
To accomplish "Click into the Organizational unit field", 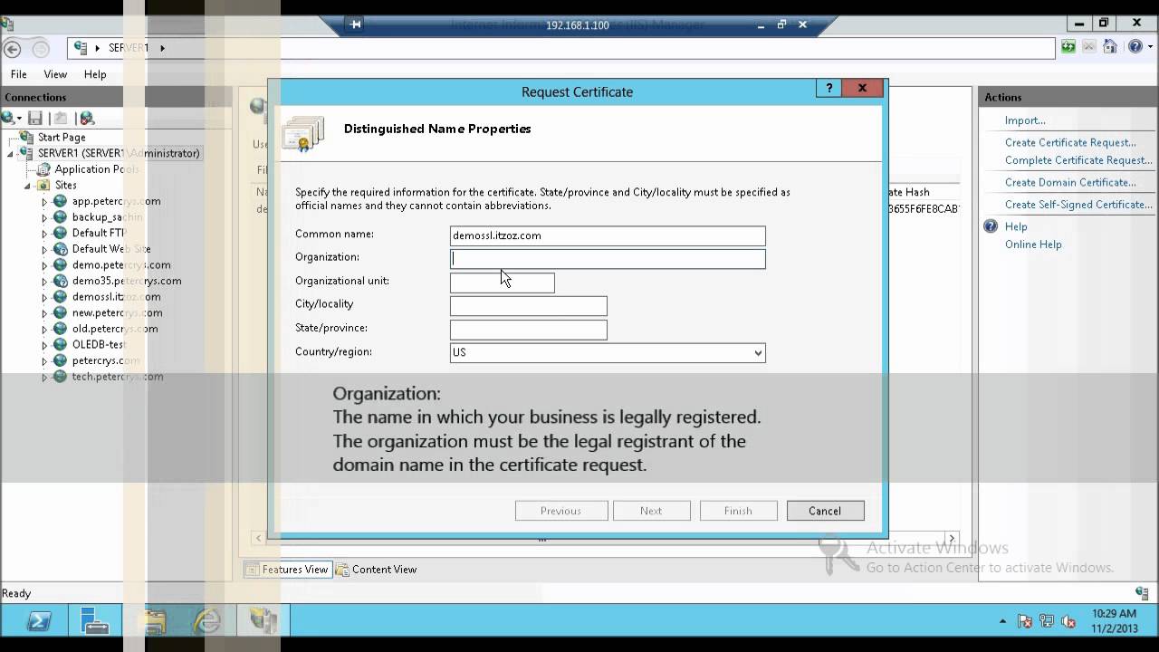I will click(x=503, y=283).
